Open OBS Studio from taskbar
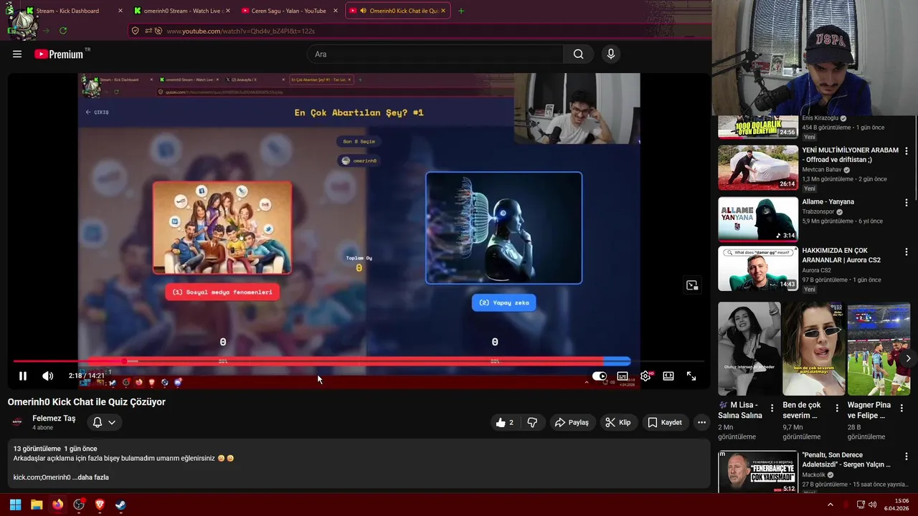The width and height of the screenshot is (918, 516). (79, 505)
